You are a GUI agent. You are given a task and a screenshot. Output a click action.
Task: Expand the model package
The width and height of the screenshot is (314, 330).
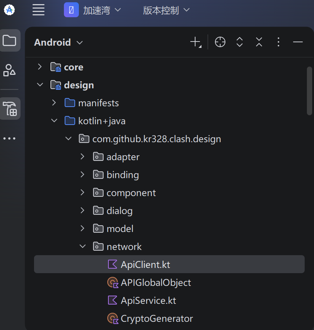(83, 228)
